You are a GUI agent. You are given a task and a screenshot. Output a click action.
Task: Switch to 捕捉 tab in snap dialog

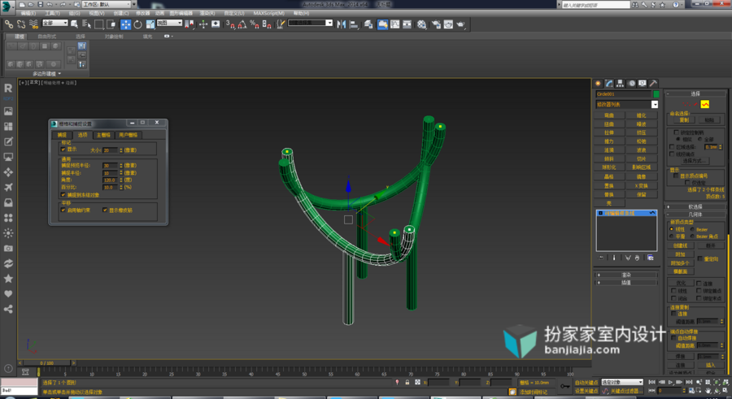click(62, 135)
